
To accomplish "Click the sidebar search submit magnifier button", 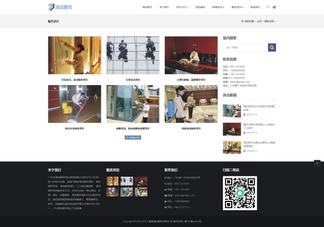I will click(x=272, y=47).
